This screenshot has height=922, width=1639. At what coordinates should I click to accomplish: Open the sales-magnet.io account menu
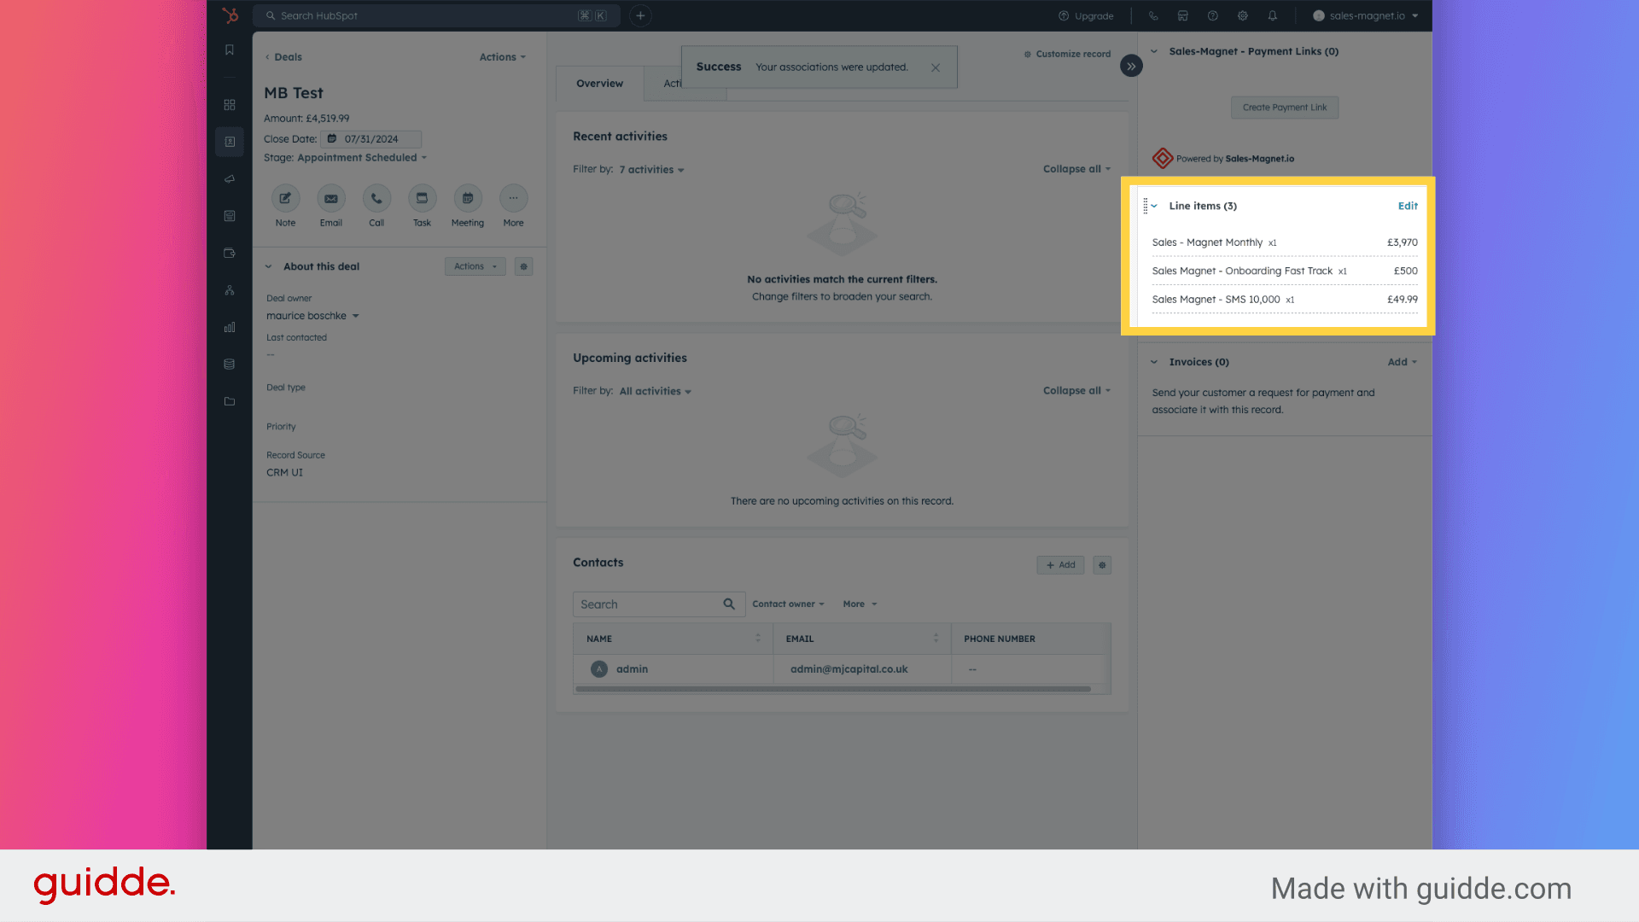click(1366, 15)
